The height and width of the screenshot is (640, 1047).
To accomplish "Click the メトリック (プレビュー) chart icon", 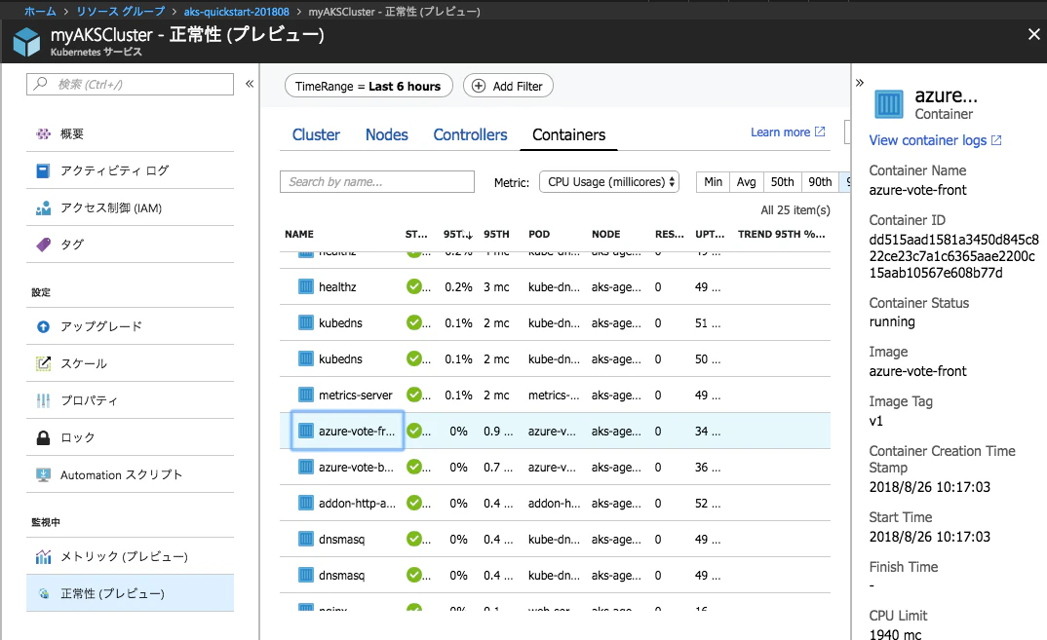I will [44, 556].
